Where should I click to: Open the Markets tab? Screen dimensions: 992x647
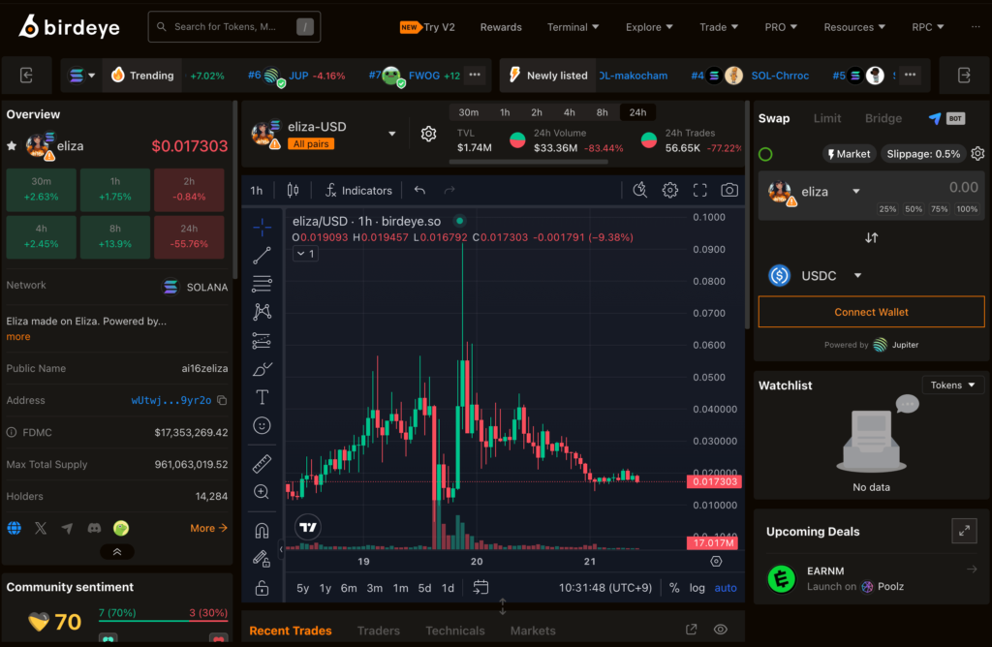[533, 631]
